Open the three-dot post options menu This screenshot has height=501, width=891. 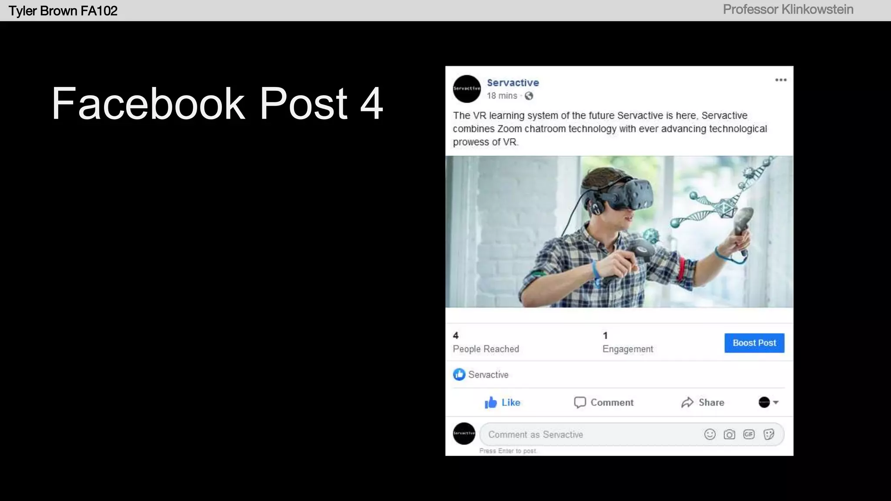point(780,80)
